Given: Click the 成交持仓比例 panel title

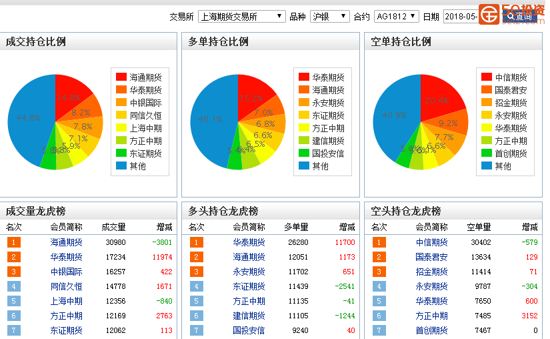Looking at the screenshot, I should coord(36,42).
